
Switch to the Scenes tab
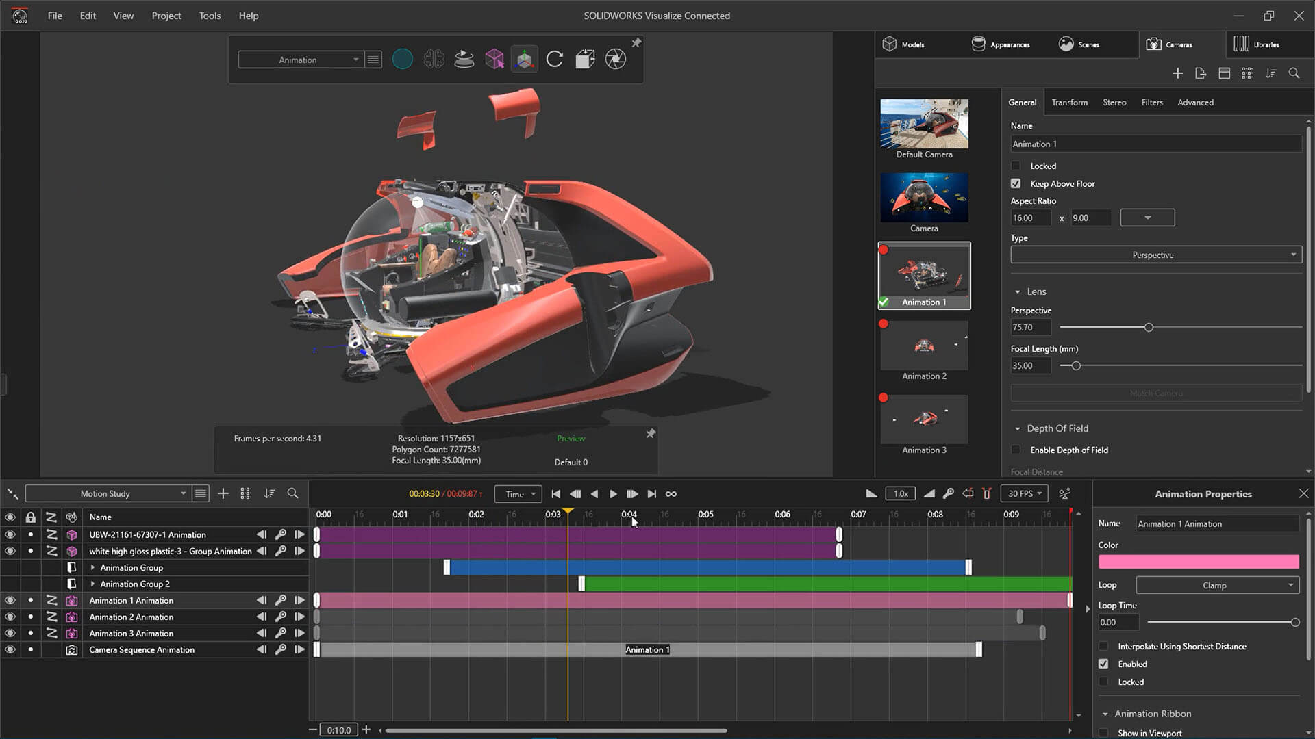click(x=1079, y=44)
